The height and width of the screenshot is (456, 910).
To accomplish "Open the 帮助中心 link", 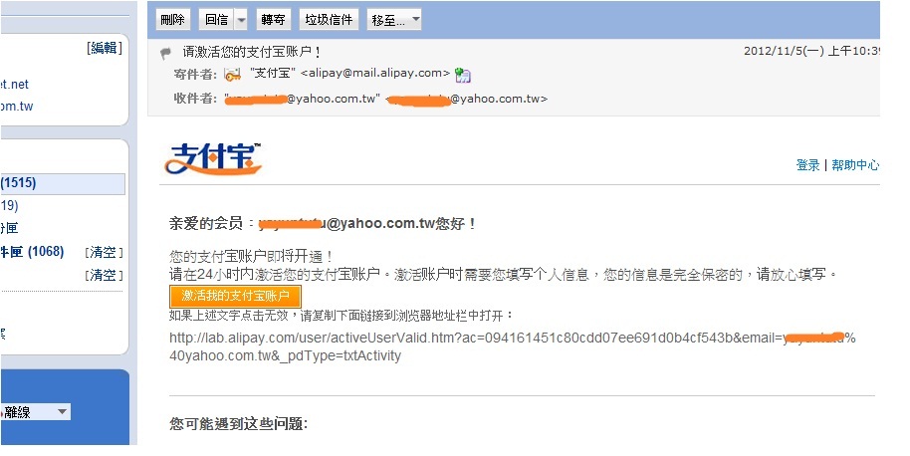I will [x=855, y=164].
